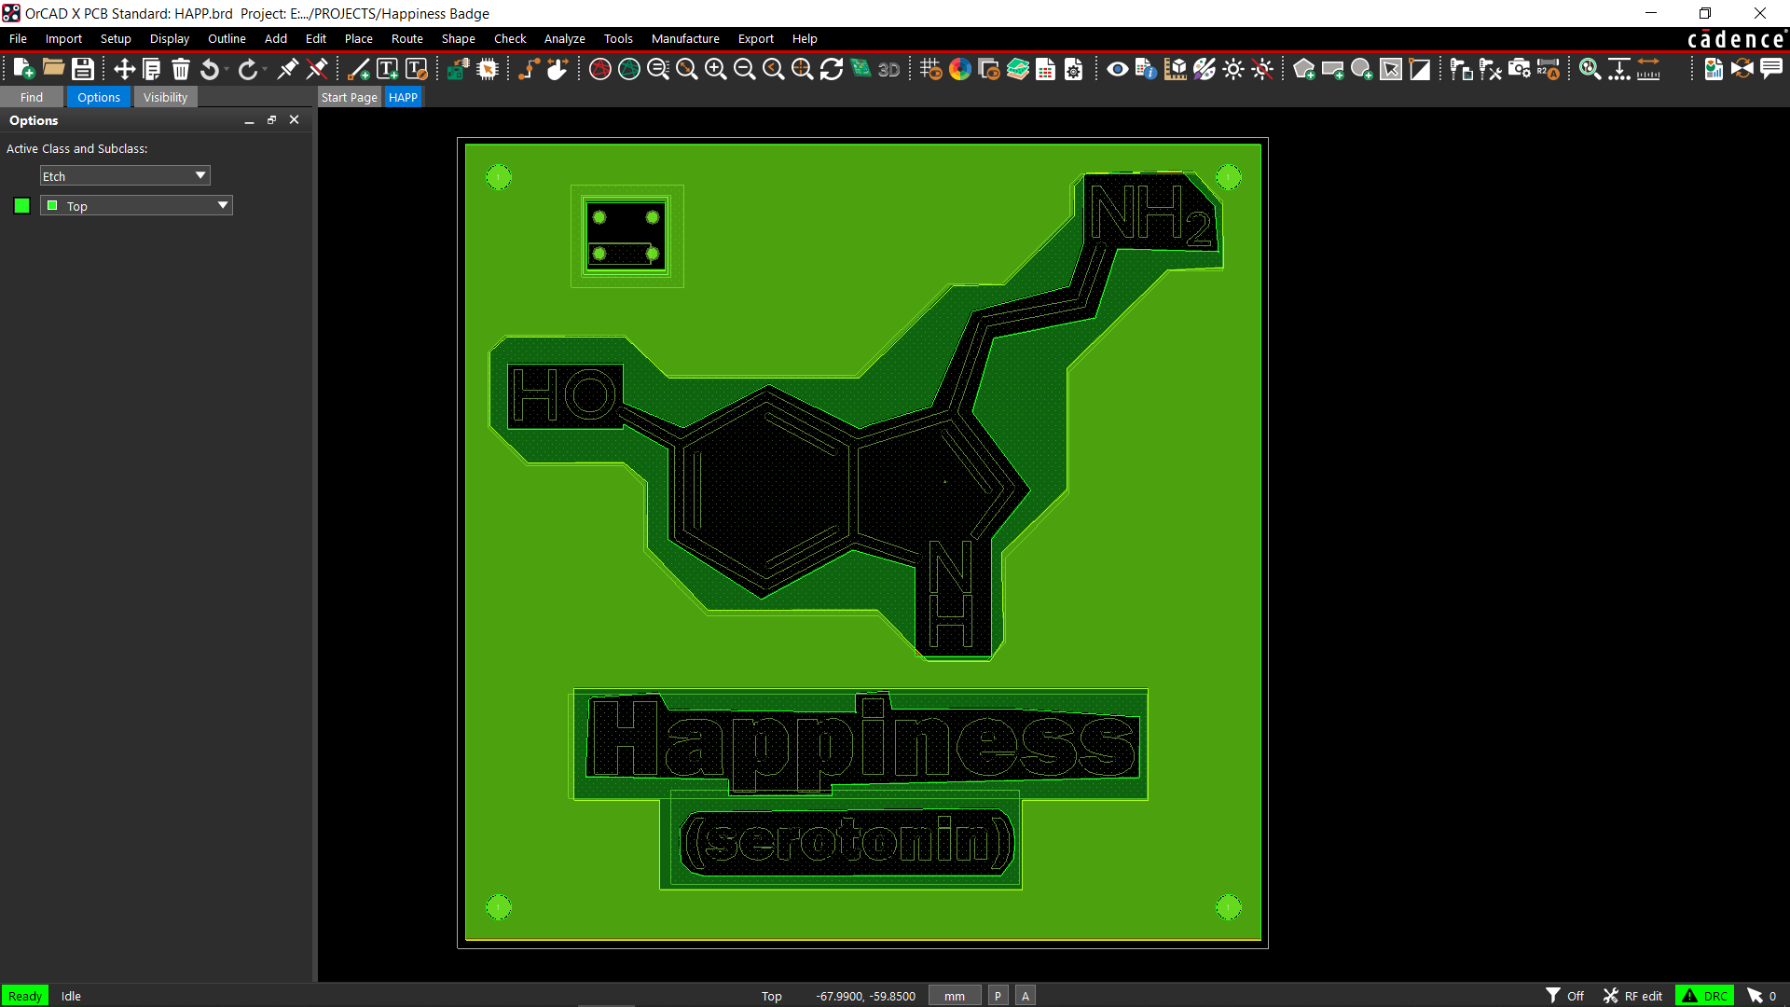1790x1007 pixels.
Task: Click the Delete trash can icon
Action: pyautogui.click(x=181, y=69)
